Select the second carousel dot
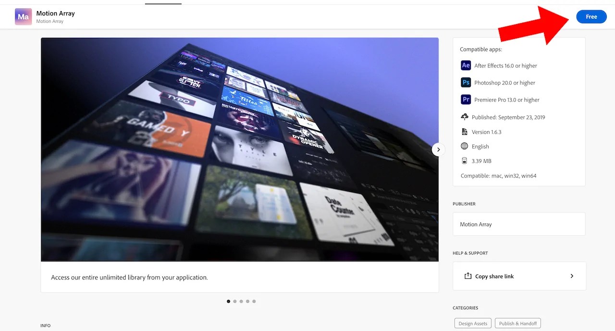The width and height of the screenshot is (615, 331). point(235,302)
